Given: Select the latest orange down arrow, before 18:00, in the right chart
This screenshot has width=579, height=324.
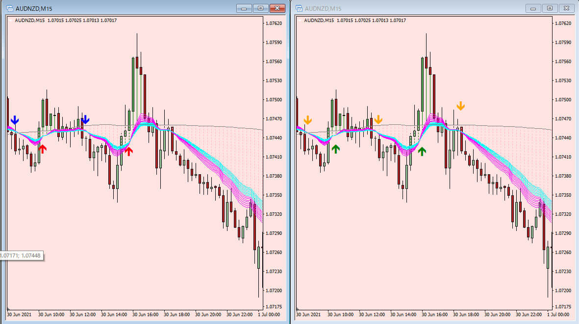Looking at the screenshot, I should pyautogui.click(x=460, y=106).
